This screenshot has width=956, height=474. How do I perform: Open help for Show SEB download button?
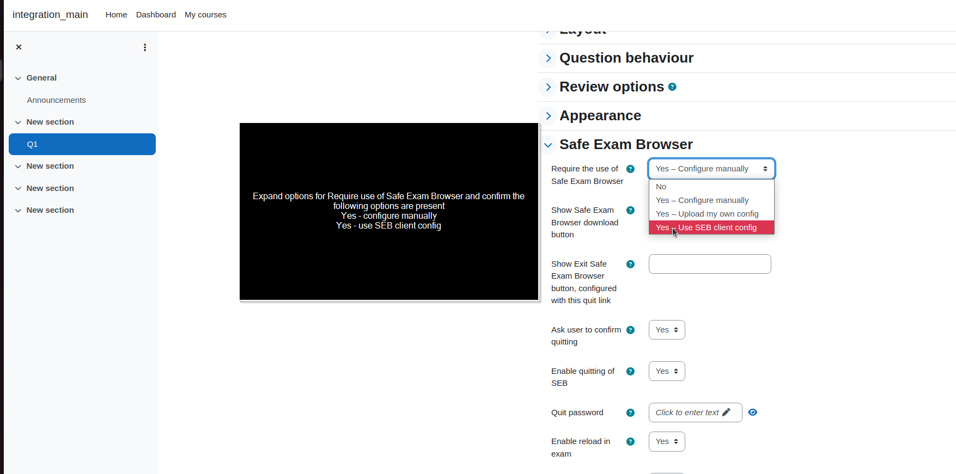click(630, 210)
